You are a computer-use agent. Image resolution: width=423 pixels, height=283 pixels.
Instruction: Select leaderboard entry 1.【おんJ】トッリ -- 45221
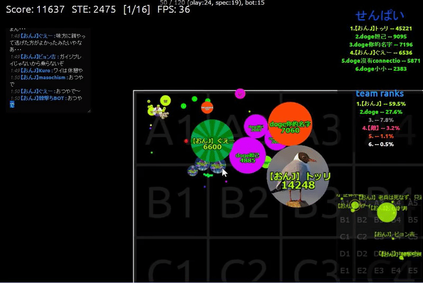(x=381, y=29)
